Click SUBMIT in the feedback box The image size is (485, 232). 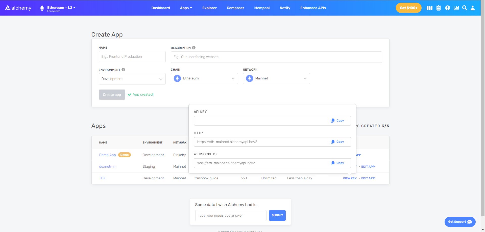coord(277,215)
